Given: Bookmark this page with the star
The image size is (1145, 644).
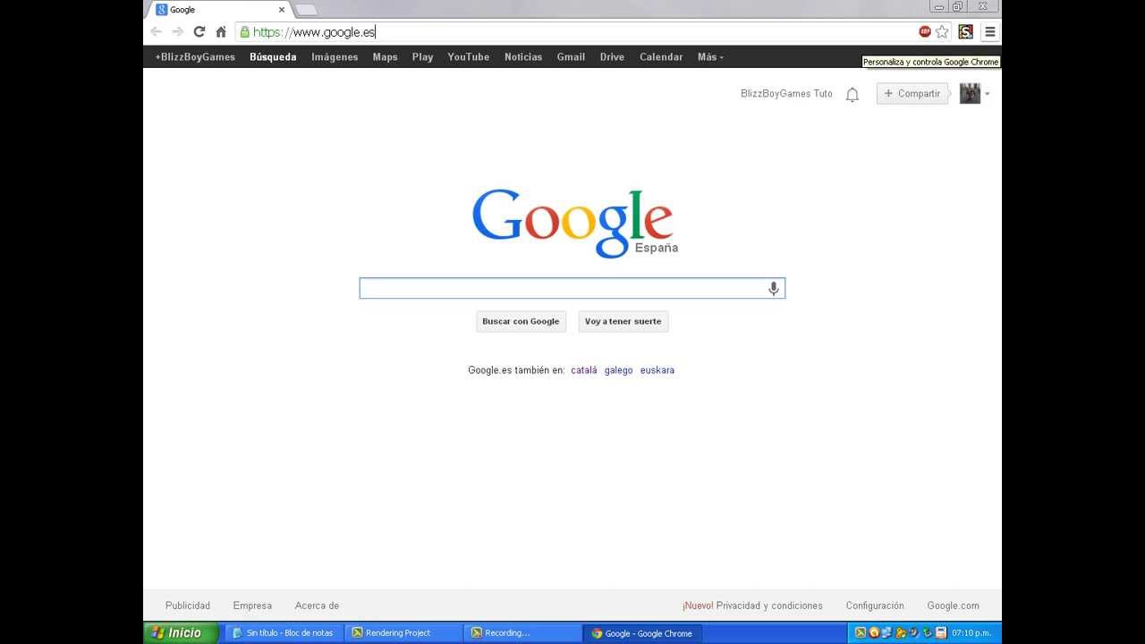Looking at the screenshot, I should pos(942,32).
